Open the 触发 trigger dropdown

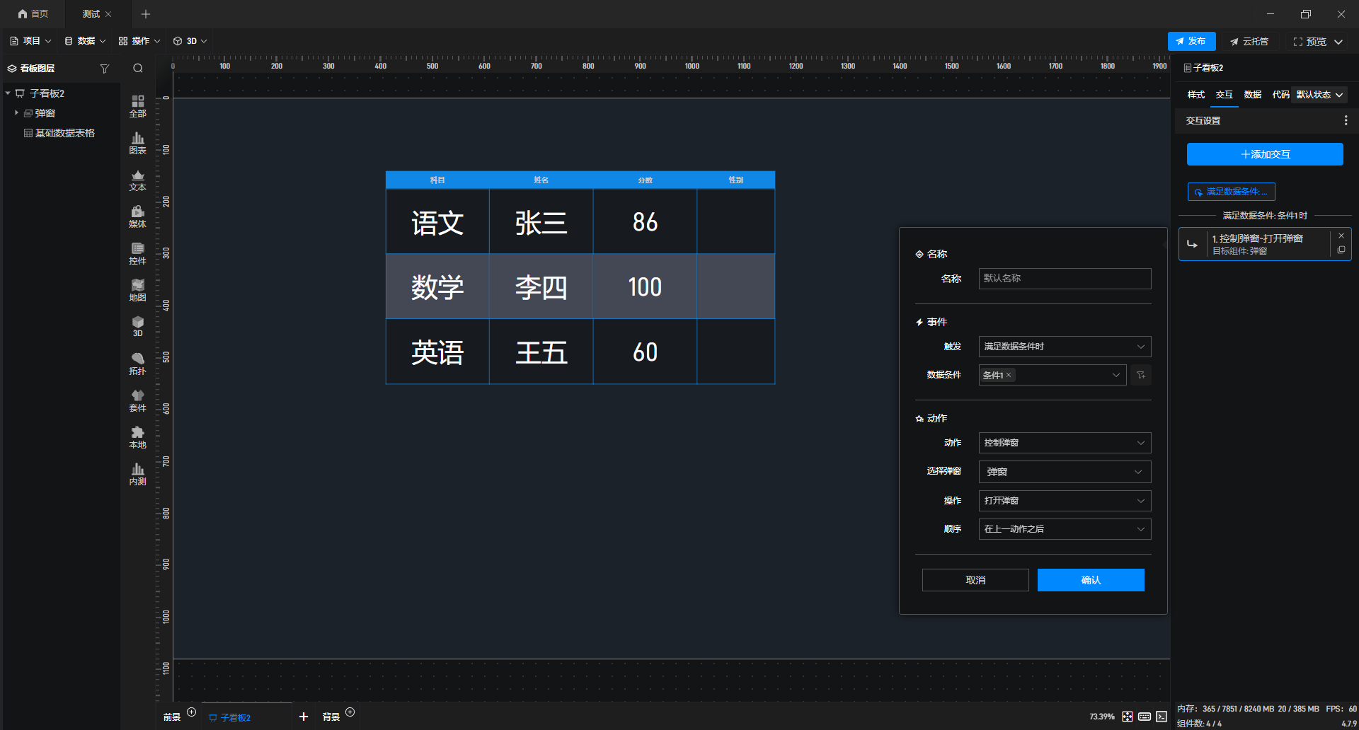pos(1065,347)
